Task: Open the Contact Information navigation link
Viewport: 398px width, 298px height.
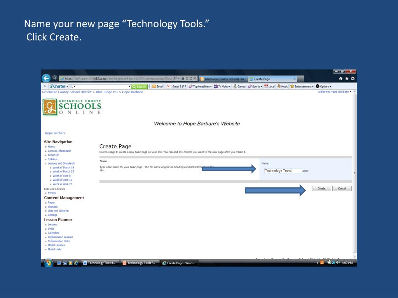Action: click(59, 151)
